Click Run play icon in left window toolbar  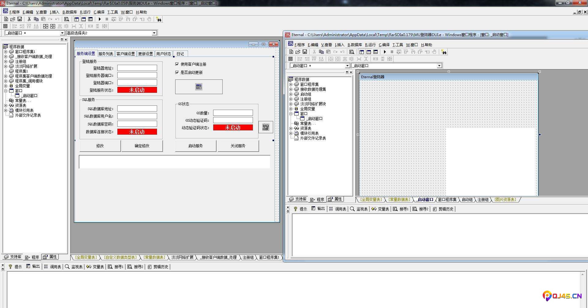point(100,19)
